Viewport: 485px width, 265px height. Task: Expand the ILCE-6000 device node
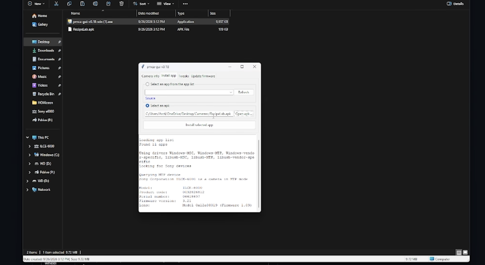point(30,146)
